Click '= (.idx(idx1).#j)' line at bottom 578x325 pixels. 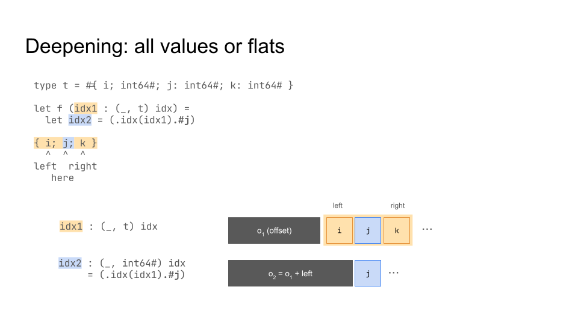coord(137,275)
